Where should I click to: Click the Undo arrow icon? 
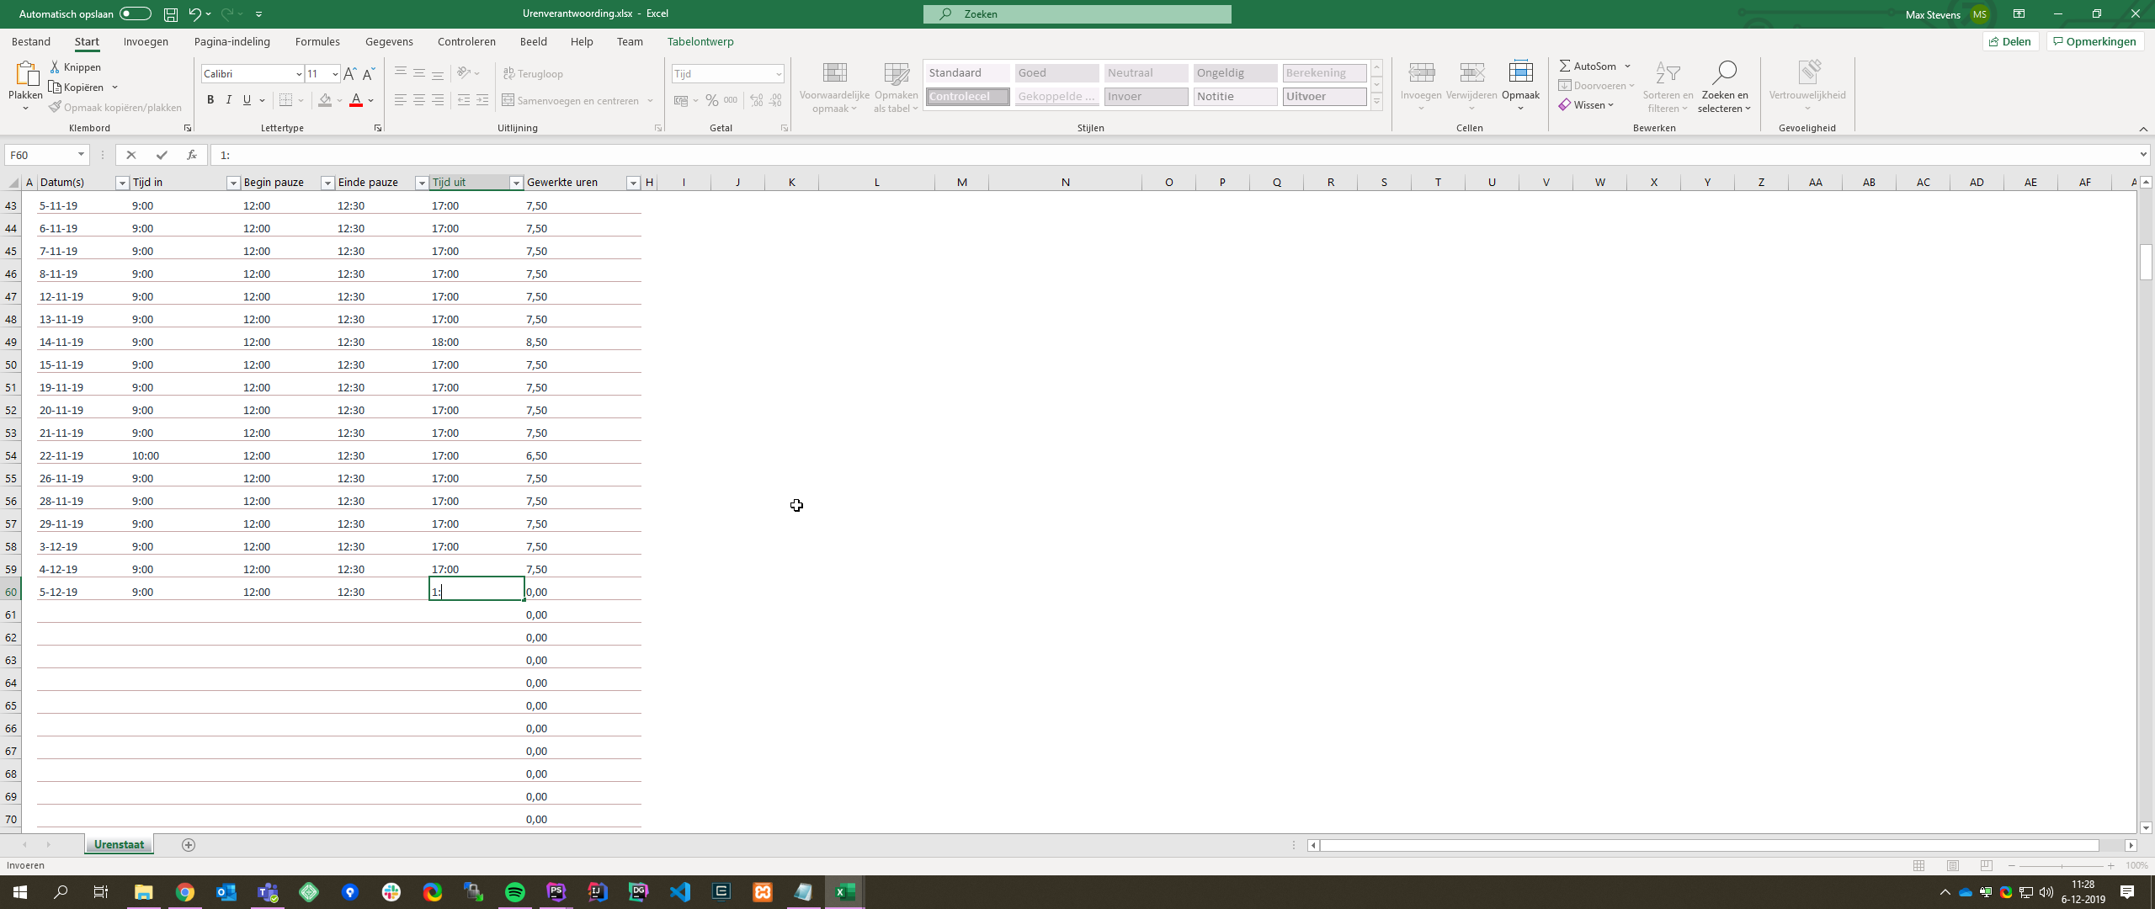pos(194,13)
